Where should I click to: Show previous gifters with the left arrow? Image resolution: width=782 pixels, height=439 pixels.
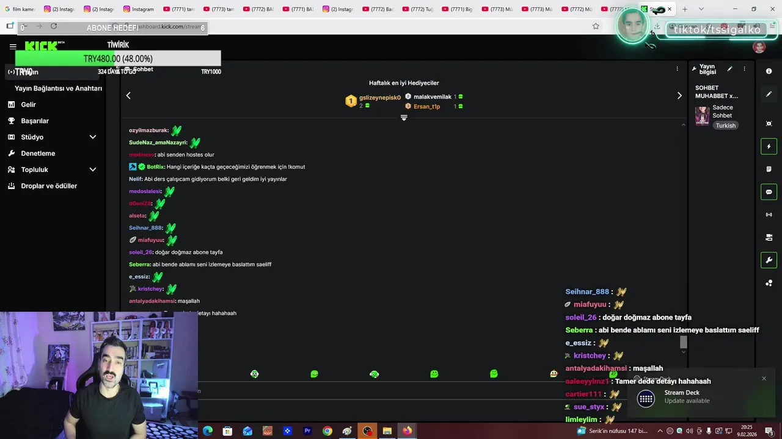click(x=128, y=96)
